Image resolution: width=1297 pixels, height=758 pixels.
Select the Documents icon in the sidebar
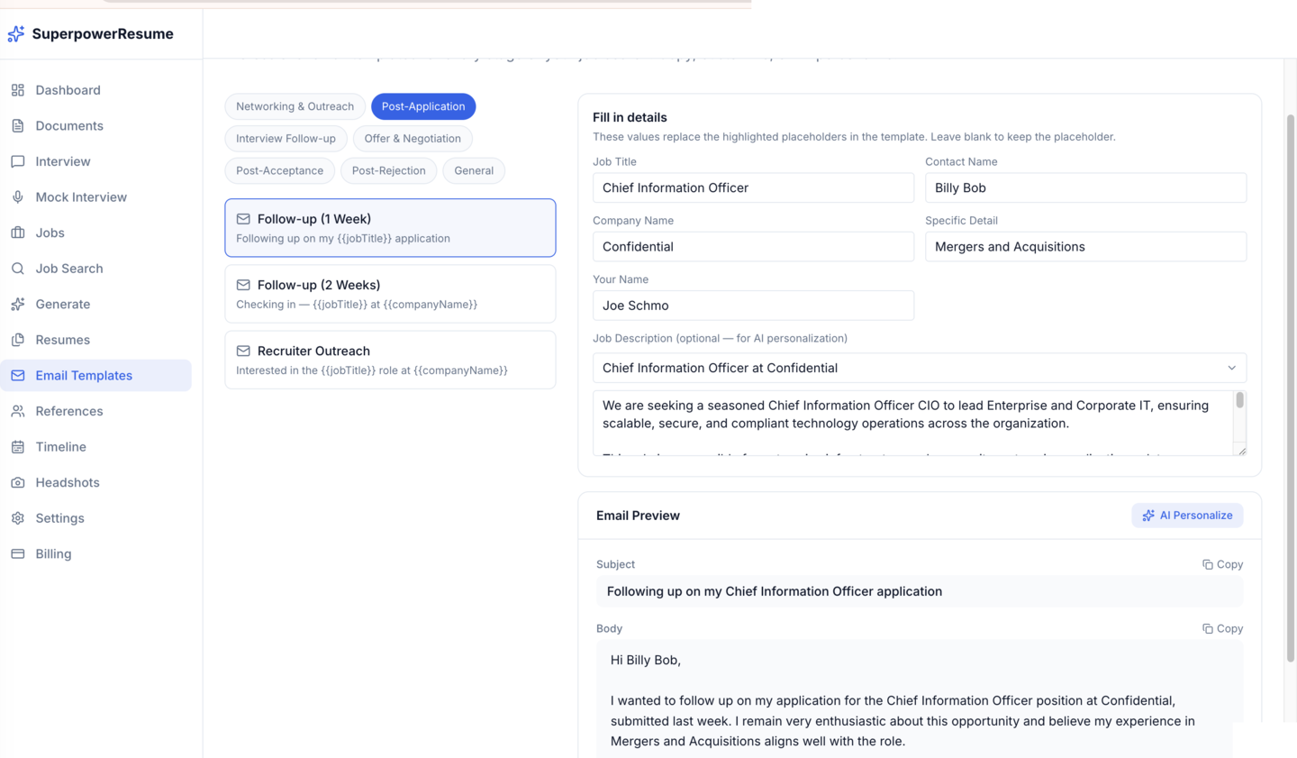click(17, 125)
